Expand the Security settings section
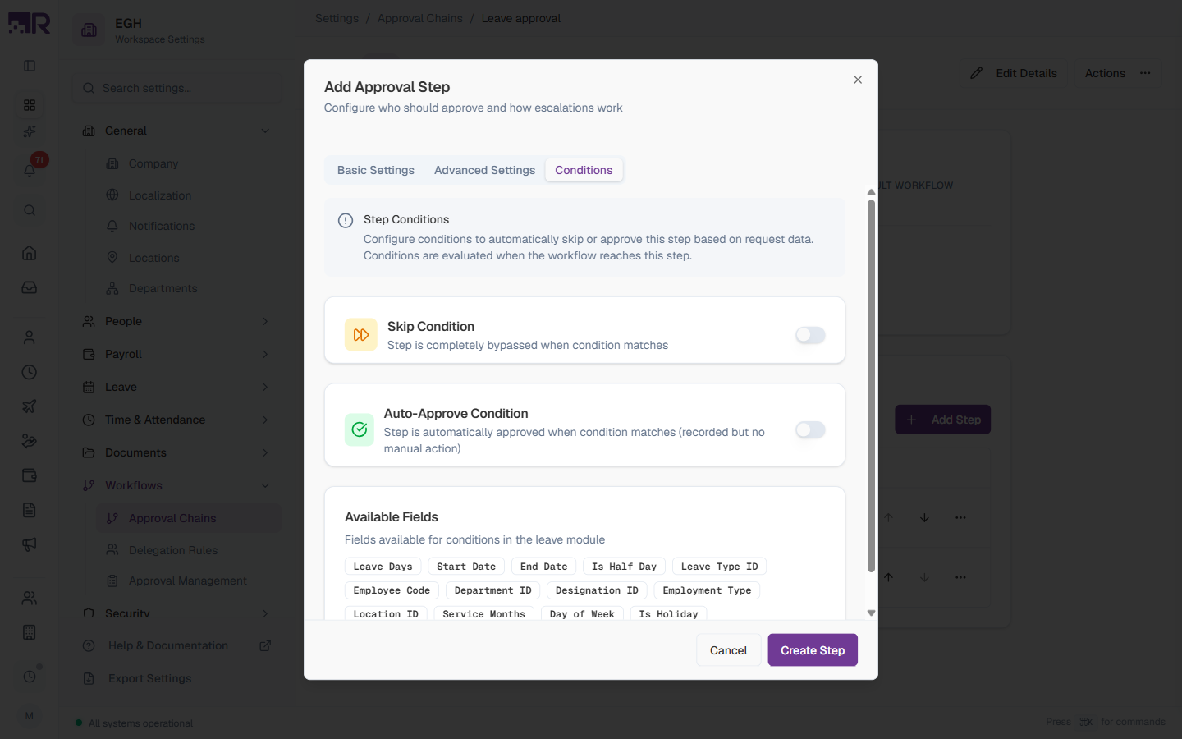 click(176, 613)
